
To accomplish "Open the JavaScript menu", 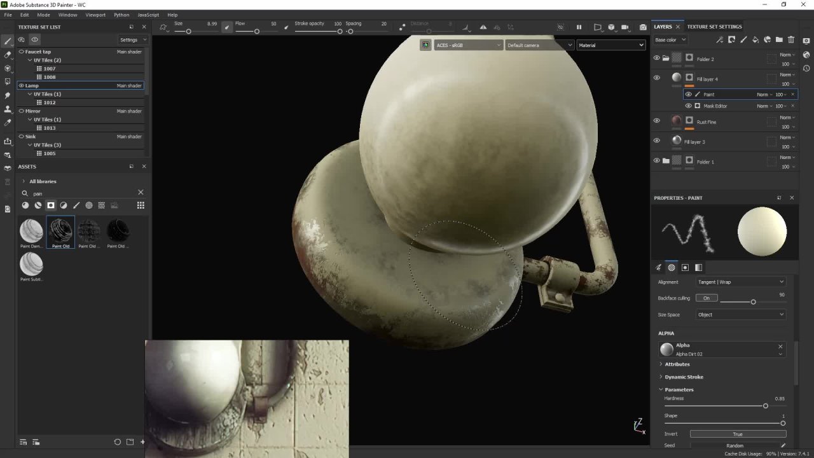I will pos(148,15).
